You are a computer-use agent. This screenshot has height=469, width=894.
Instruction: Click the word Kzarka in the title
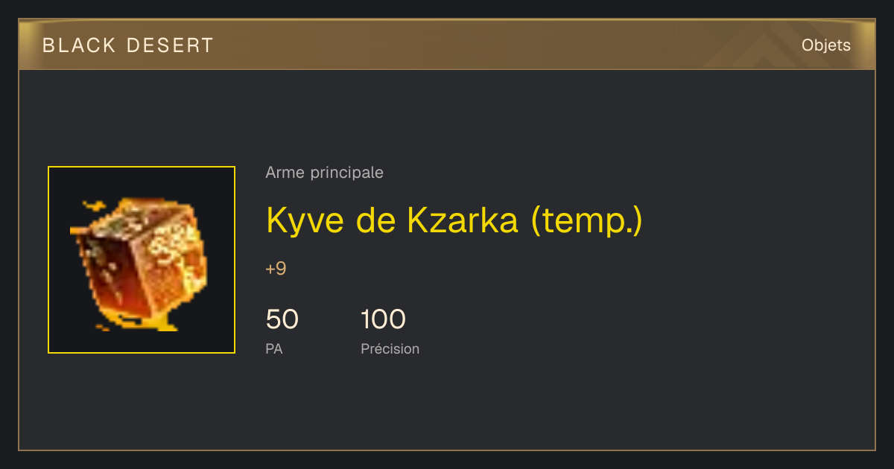[463, 220]
